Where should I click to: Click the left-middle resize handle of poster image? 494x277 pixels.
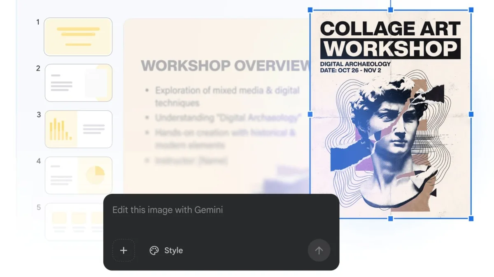tap(310, 114)
